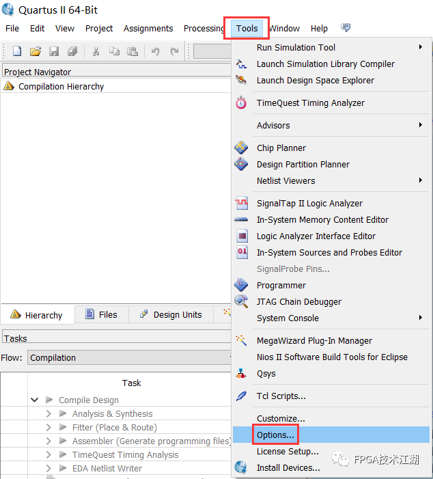Click the Copy toolbar icon
433x479 pixels.
(114, 51)
